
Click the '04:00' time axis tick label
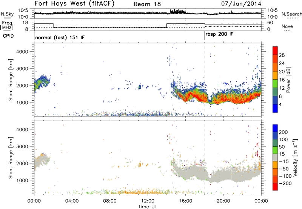coord(72,201)
